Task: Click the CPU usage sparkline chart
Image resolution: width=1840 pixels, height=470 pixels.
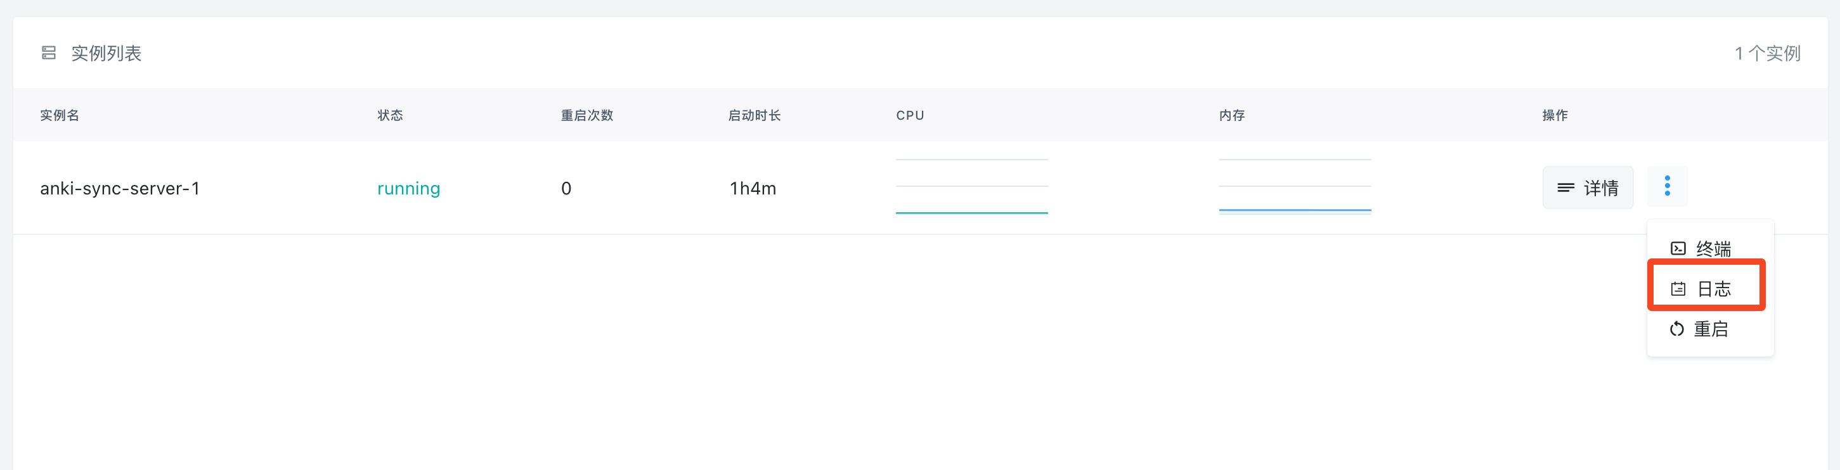Action: click(x=971, y=187)
